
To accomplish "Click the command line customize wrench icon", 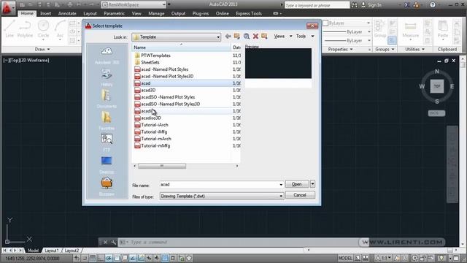I will pyautogui.click(x=114, y=242).
